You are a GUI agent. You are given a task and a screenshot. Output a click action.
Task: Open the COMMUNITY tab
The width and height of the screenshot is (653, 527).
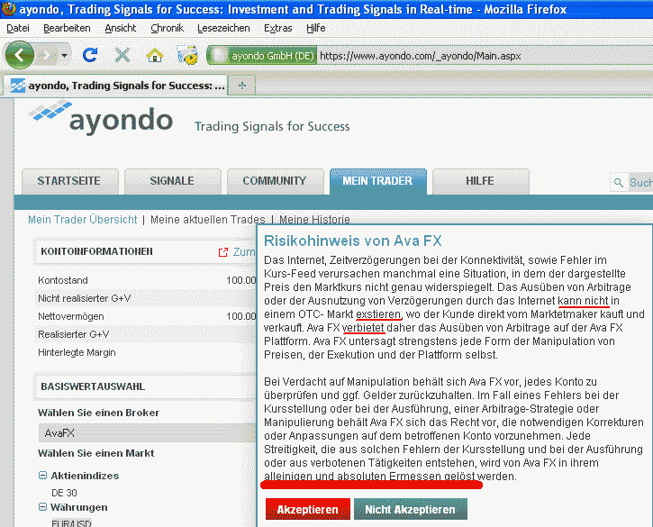[274, 181]
